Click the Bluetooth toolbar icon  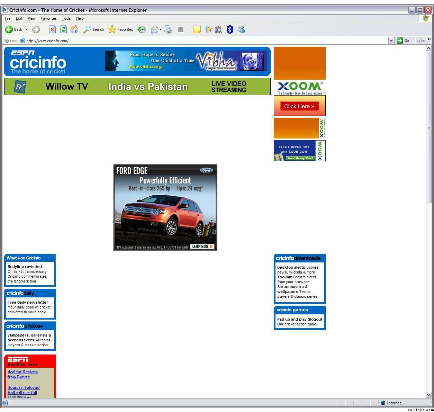pos(230,29)
